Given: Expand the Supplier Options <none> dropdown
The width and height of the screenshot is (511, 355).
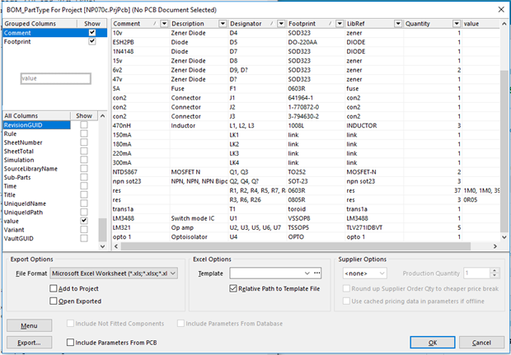Looking at the screenshot, I should tap(382, 273).
